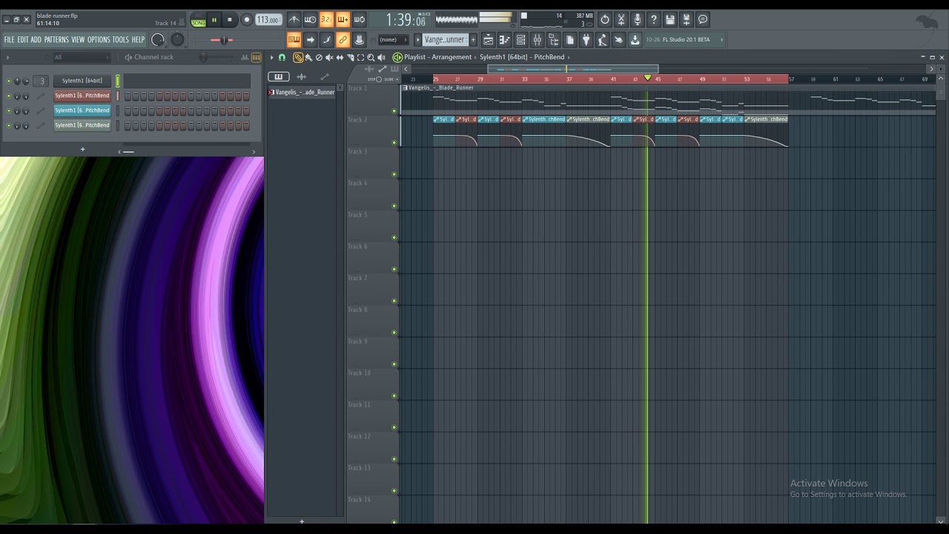Toggle auto scrolling arrow icon
The width and height of the screenshot is (949, 534).
(x=310, y=40)
